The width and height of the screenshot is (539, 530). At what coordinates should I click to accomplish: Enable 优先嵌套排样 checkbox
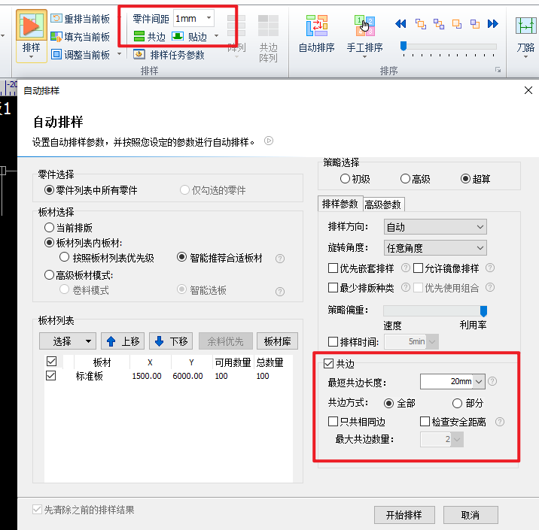coord(333,268)
